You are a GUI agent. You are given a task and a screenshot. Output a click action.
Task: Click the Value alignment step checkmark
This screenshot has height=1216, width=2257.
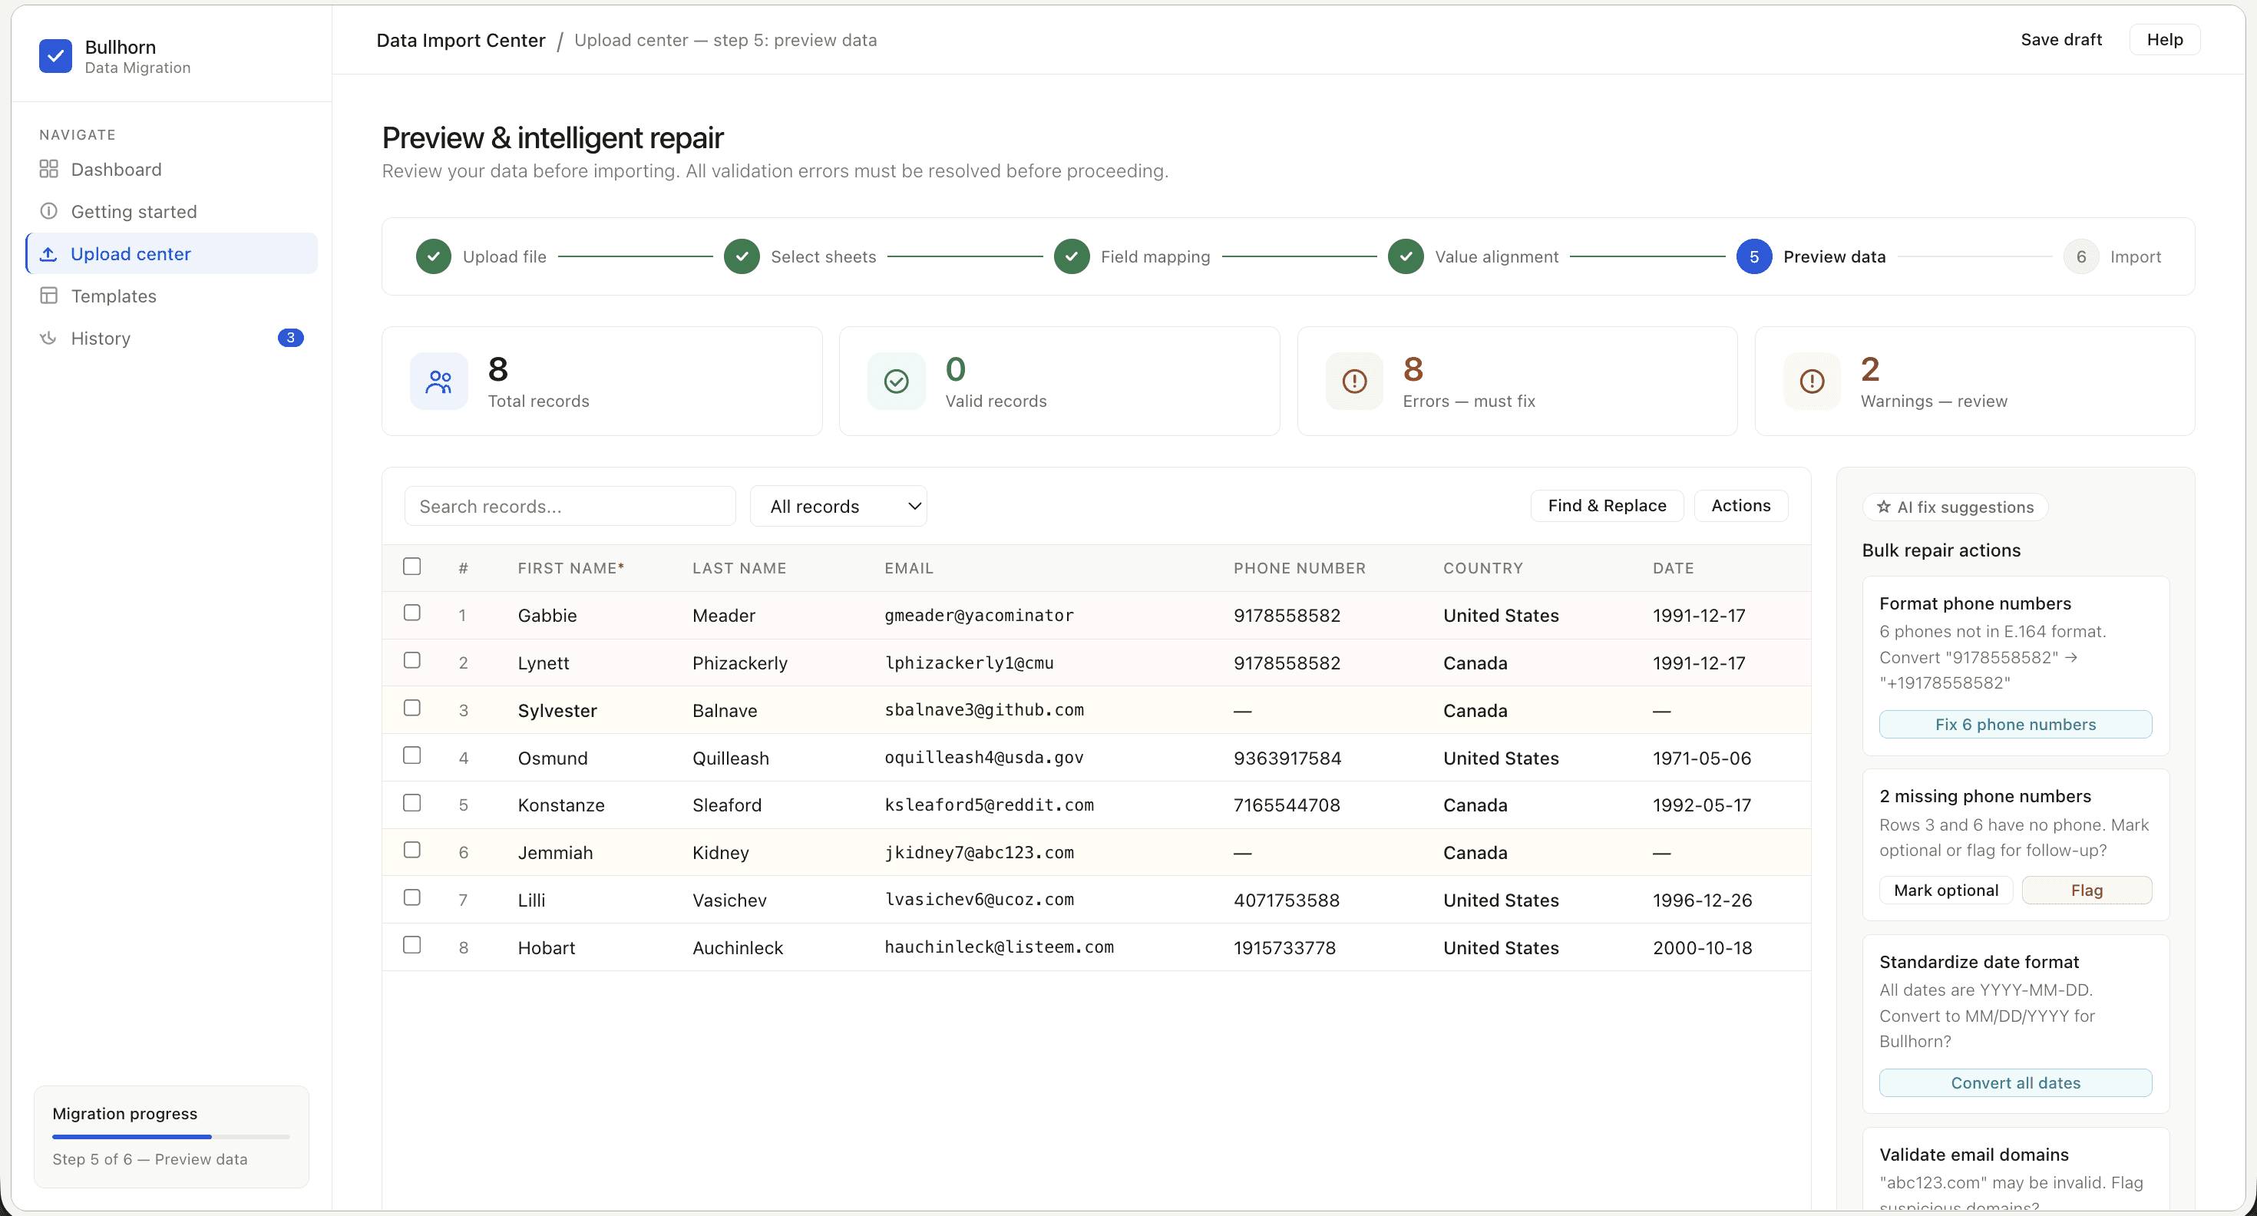pyautogui.click(x=1406, y=256)
